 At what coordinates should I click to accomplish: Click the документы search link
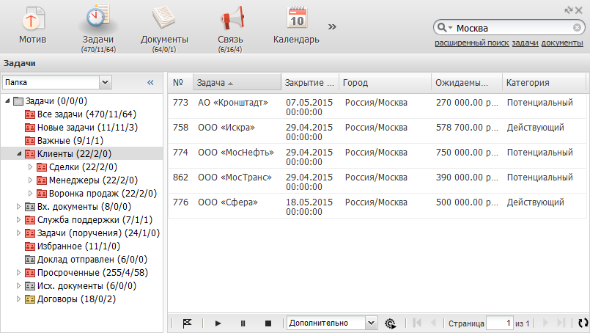click(x=562, y=43)
